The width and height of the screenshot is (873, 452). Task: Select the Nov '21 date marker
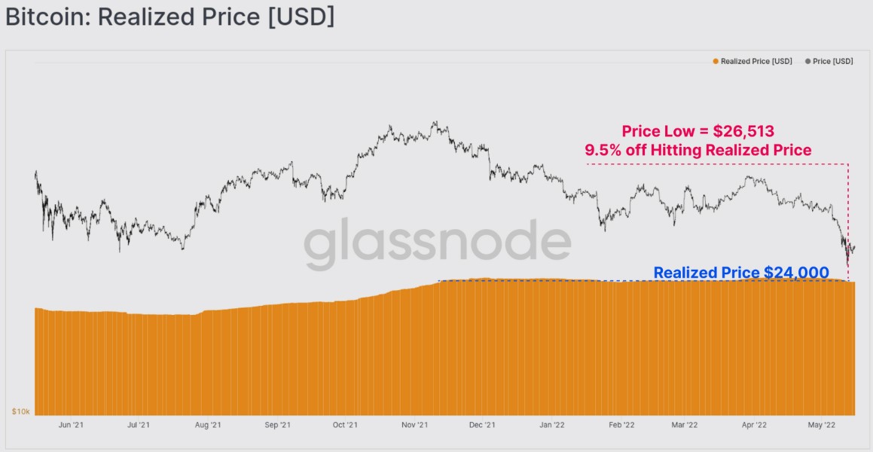[414, 426]
